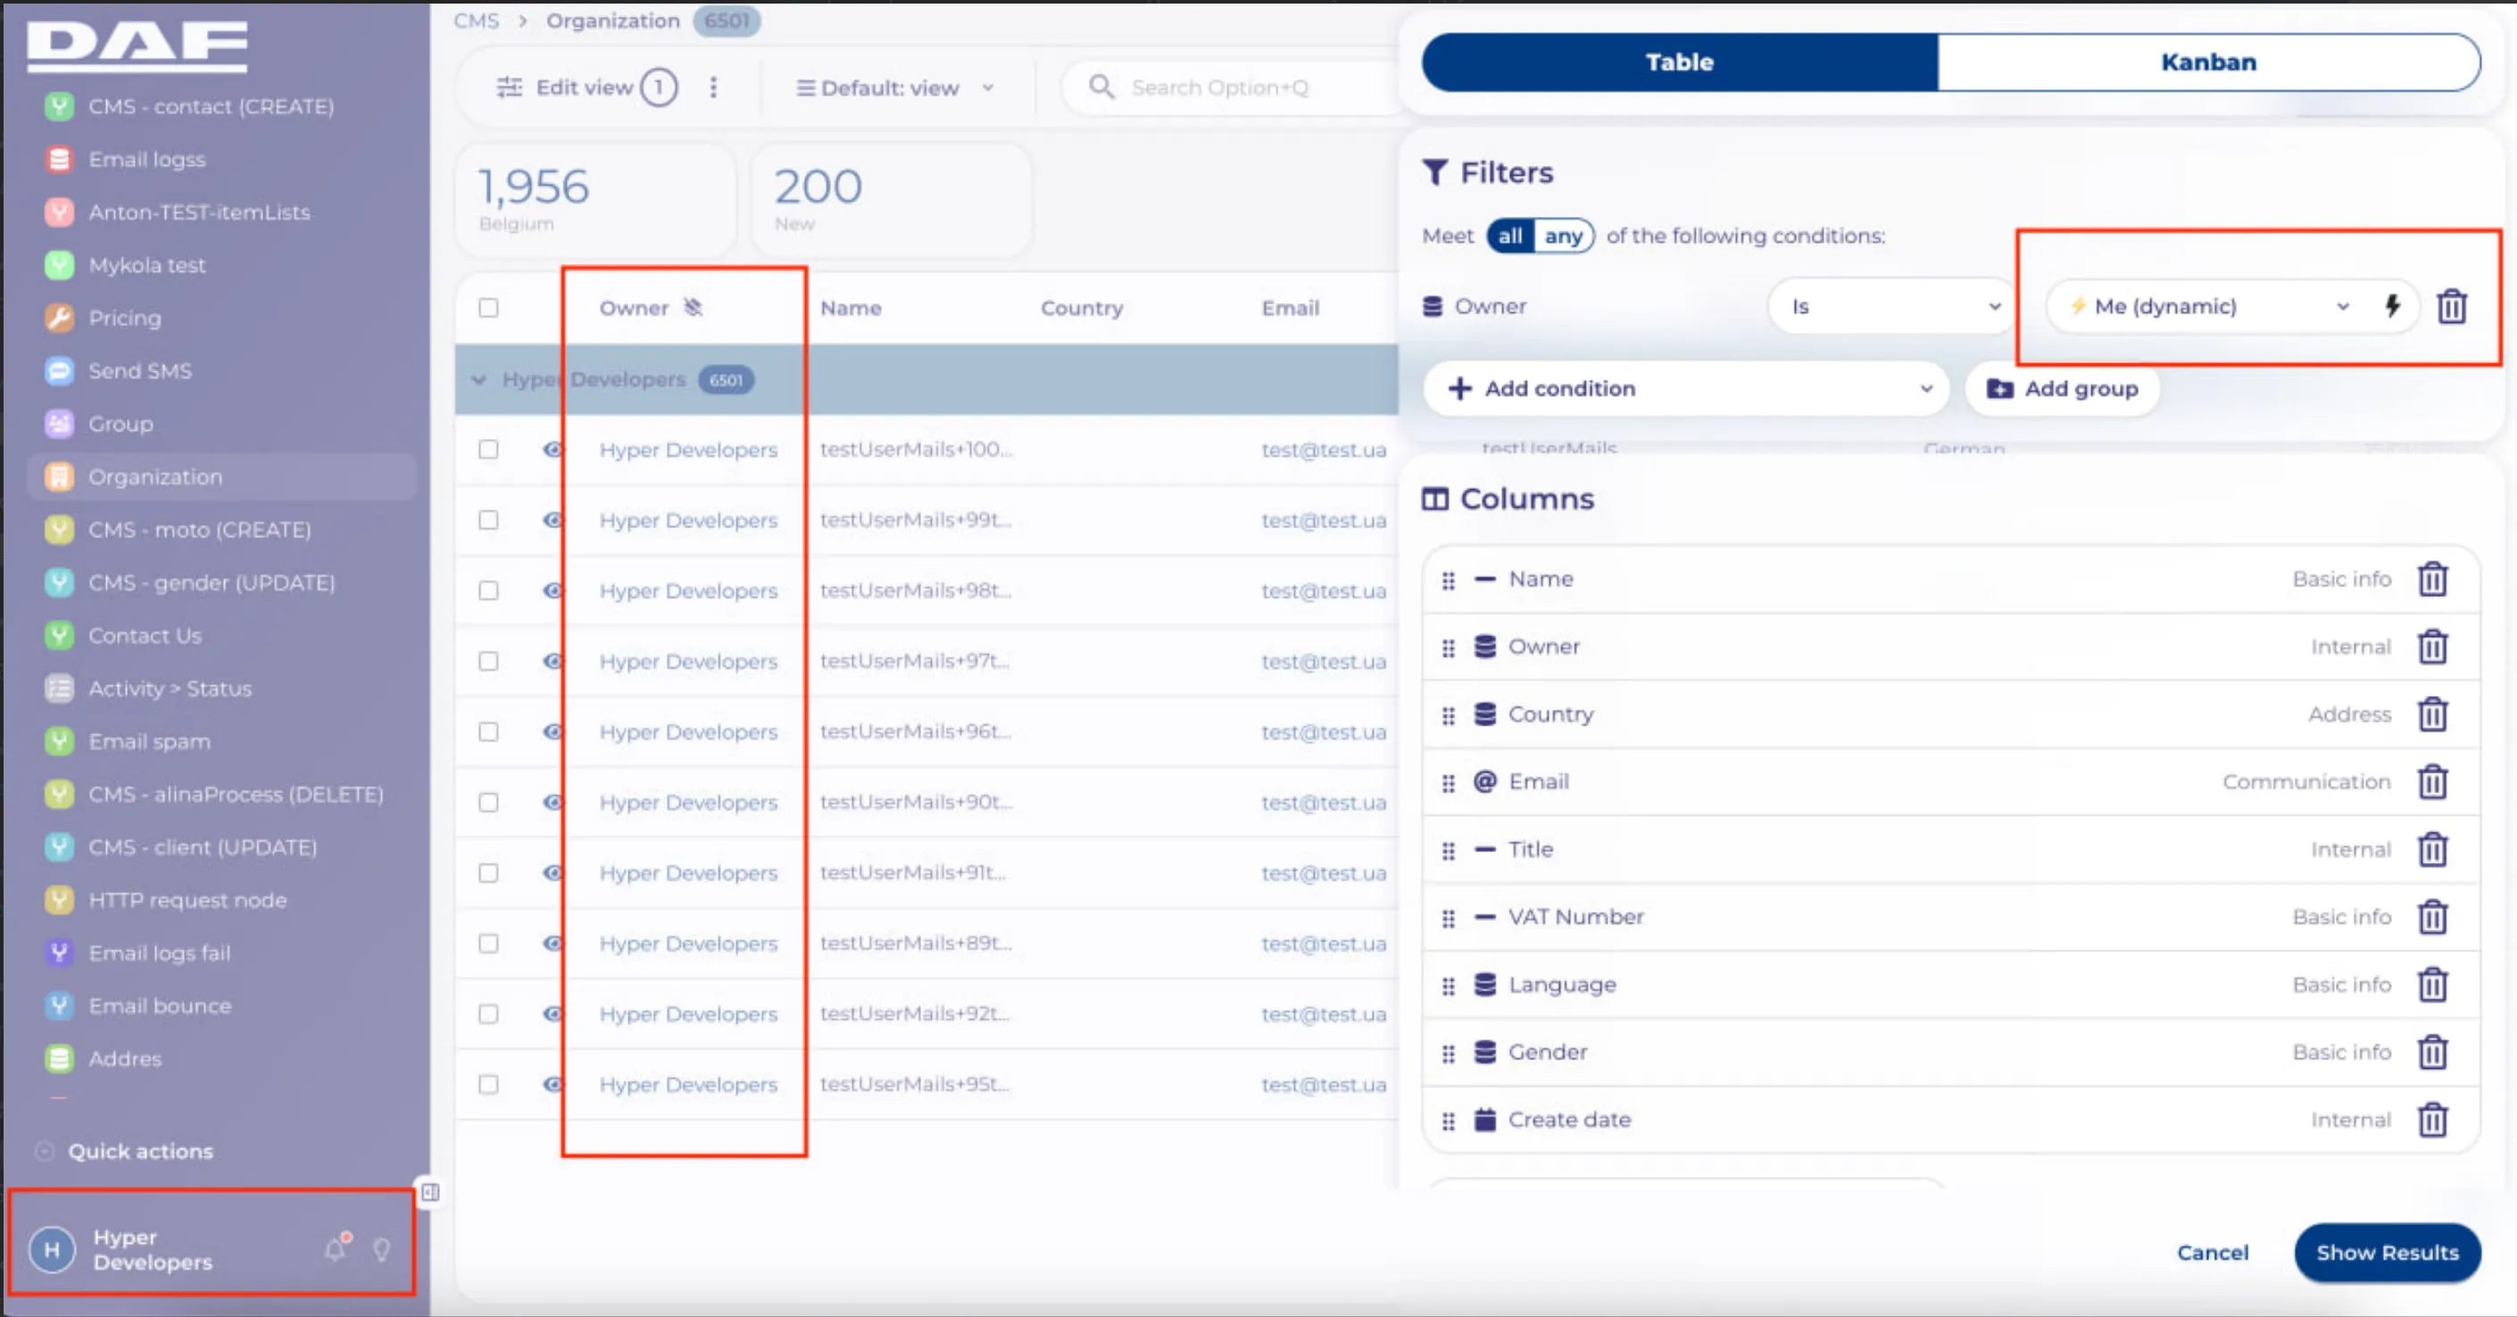The height and width of the screenshot is (1317, 2517).
Task: Click the Show Results button
Action: [x=2386, y=1253]
